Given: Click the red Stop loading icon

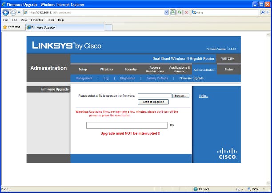Looking at the screenshot, I should 187,12.
